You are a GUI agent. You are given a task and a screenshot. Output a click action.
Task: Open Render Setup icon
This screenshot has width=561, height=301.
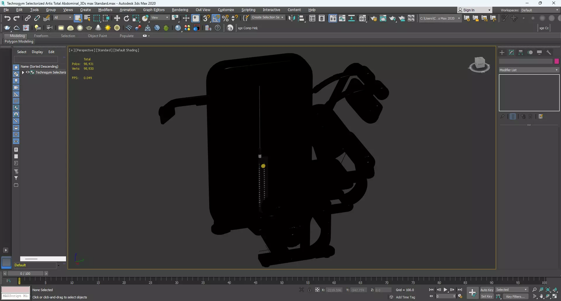pos(374,18)
